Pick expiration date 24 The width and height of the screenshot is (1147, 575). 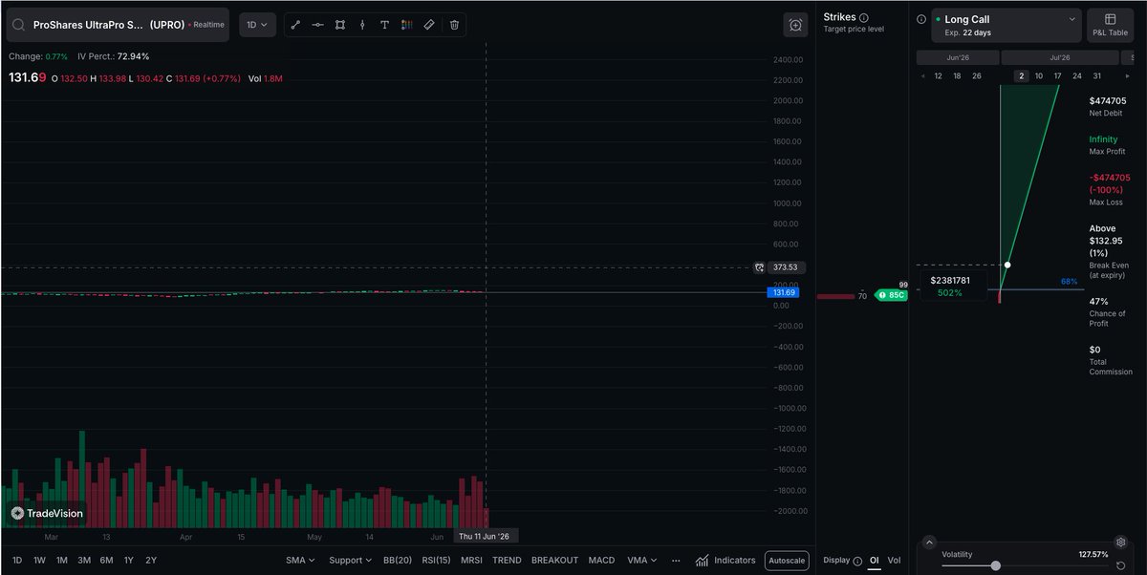click(x=1077, y=75)
